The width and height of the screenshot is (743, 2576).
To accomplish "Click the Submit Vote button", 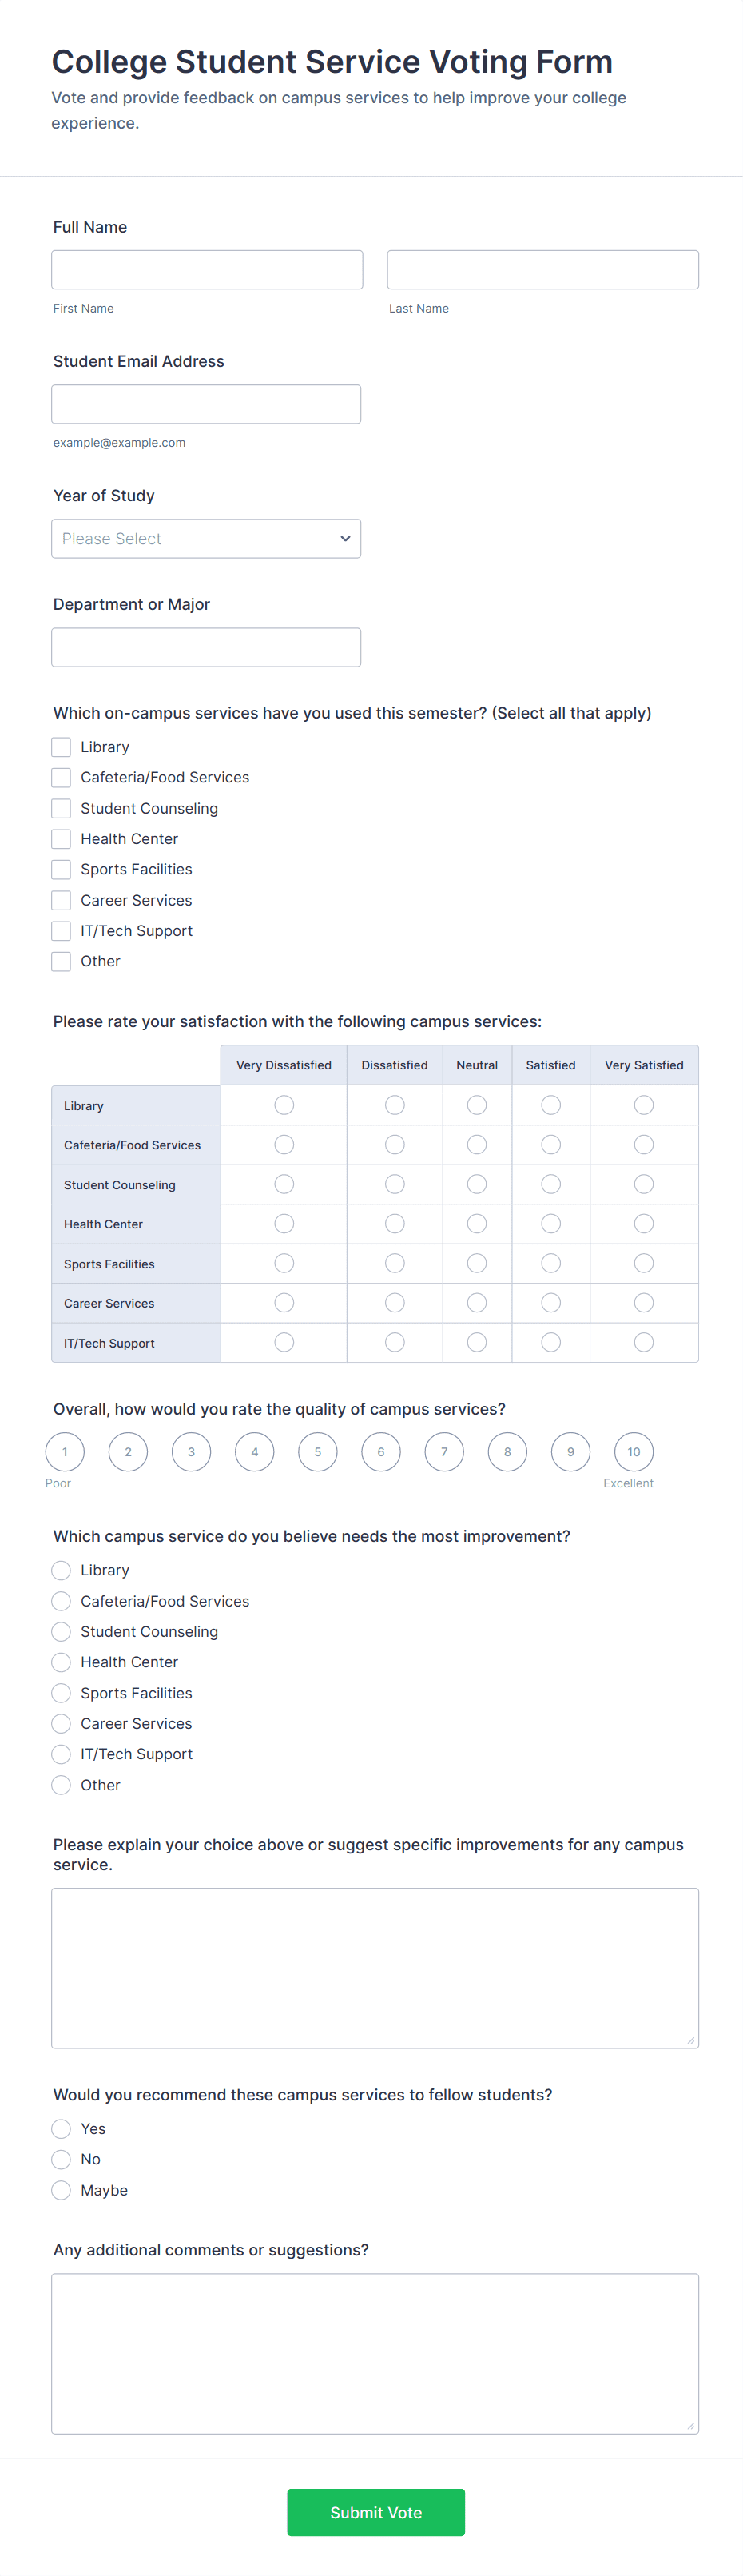I will 376,2512.
